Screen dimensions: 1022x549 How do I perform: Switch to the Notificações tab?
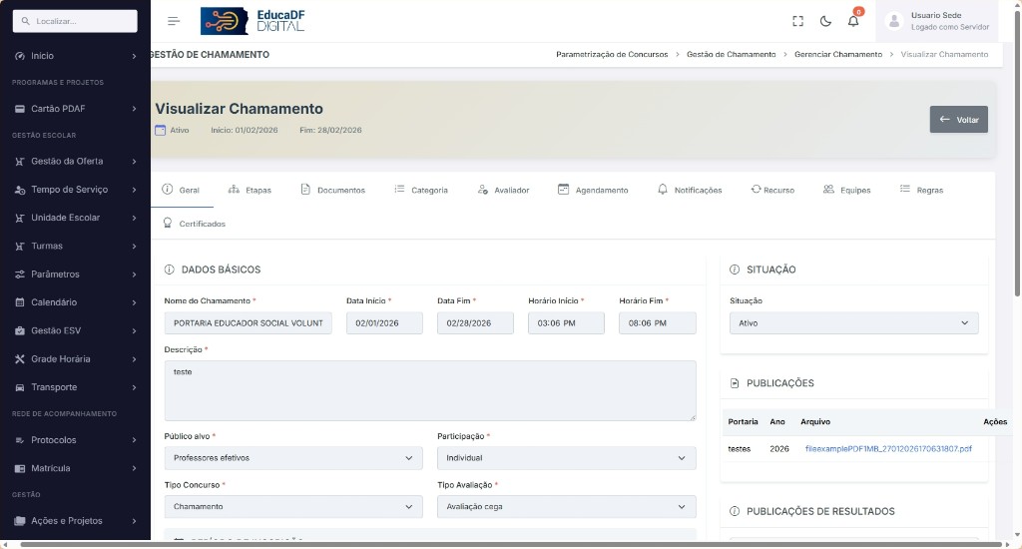[x=690, y=190]
